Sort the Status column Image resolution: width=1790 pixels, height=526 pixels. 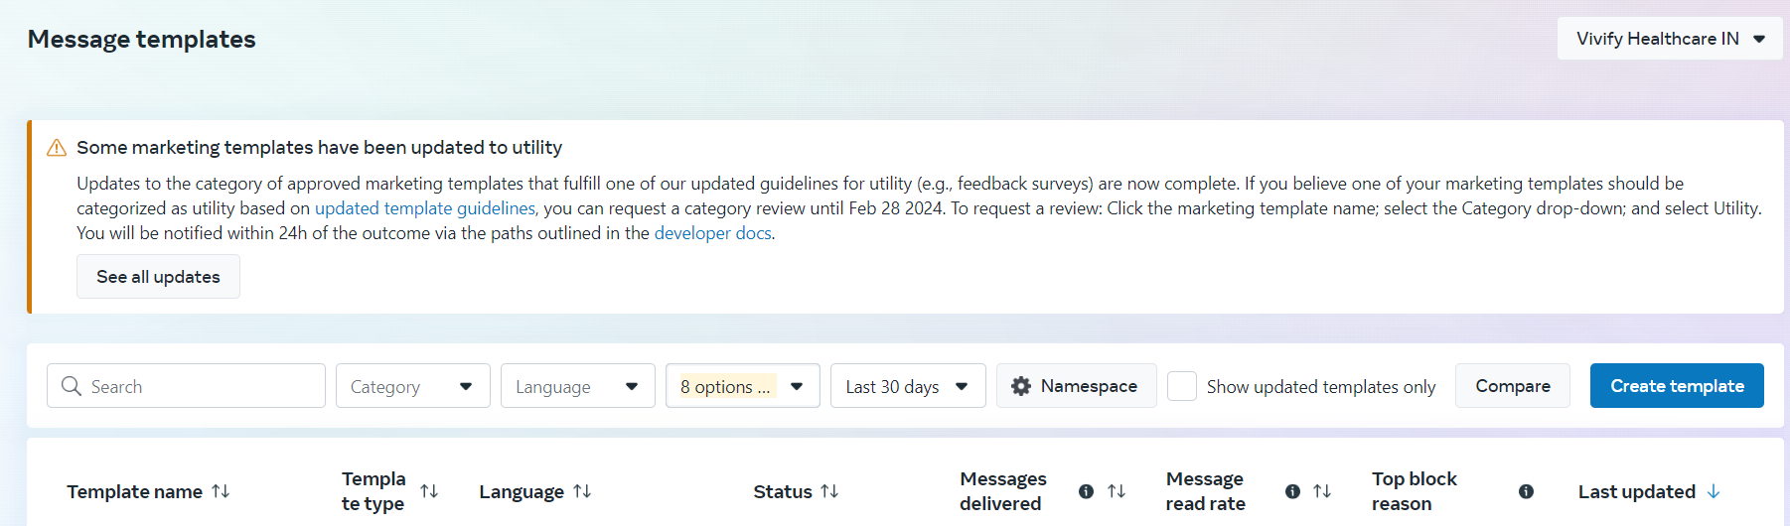click(x=829, y=491)
